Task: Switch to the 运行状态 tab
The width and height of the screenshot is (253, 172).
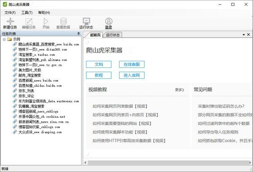Action: (x=113, y=35)
